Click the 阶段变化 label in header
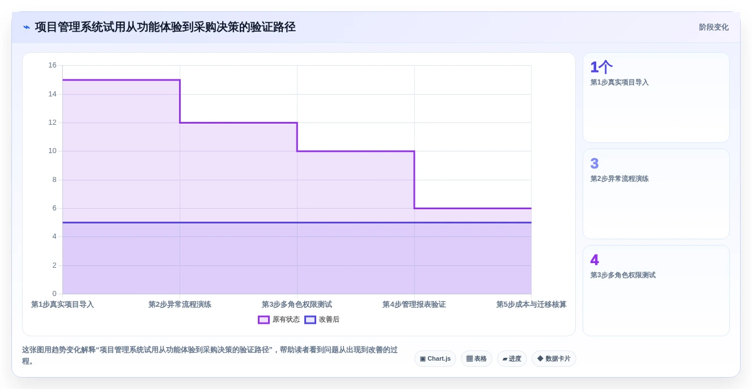Viewport: 752px width, 389px height. tap(713, 27)
